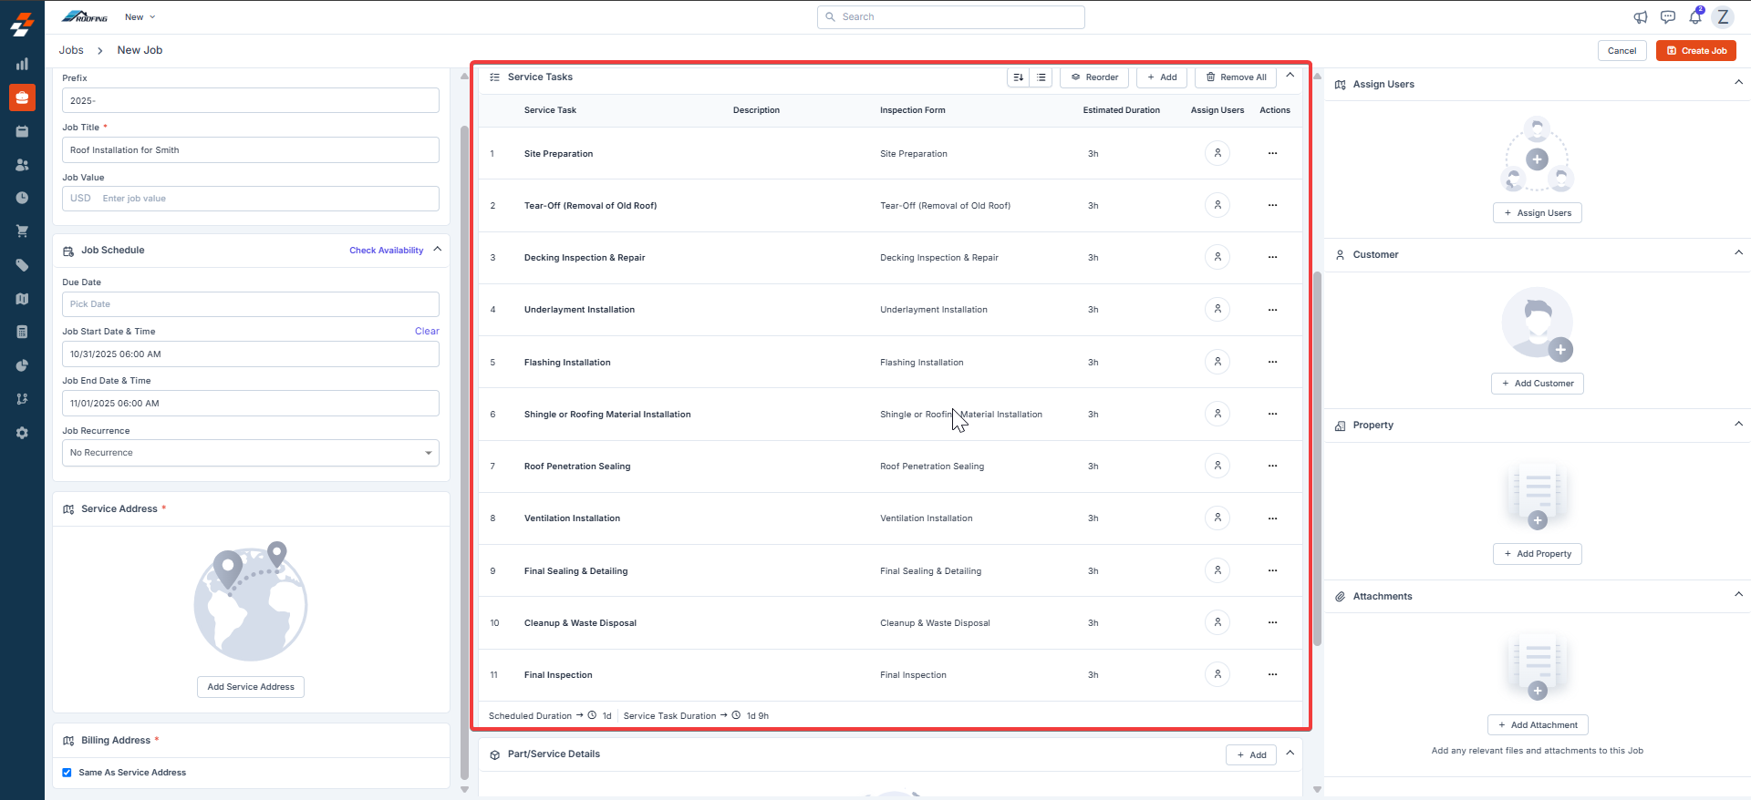Open actions menu for Final Inspection task
The width and height of the screenshot is (1751, 800).
[1272, 674]
